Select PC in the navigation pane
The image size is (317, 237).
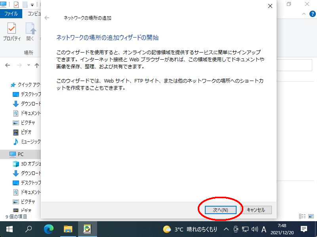pos(21,154)
